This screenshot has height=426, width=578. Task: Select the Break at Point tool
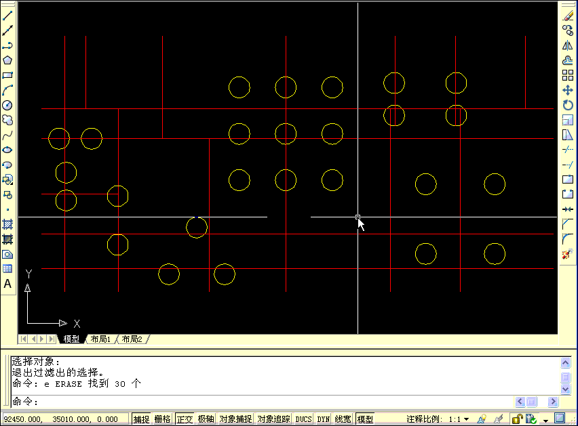coord(568,180)
